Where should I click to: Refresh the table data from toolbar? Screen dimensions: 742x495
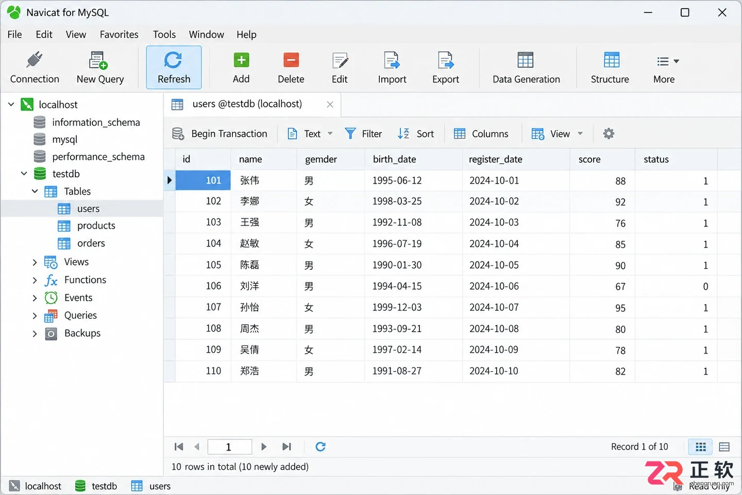click(174, 68)
